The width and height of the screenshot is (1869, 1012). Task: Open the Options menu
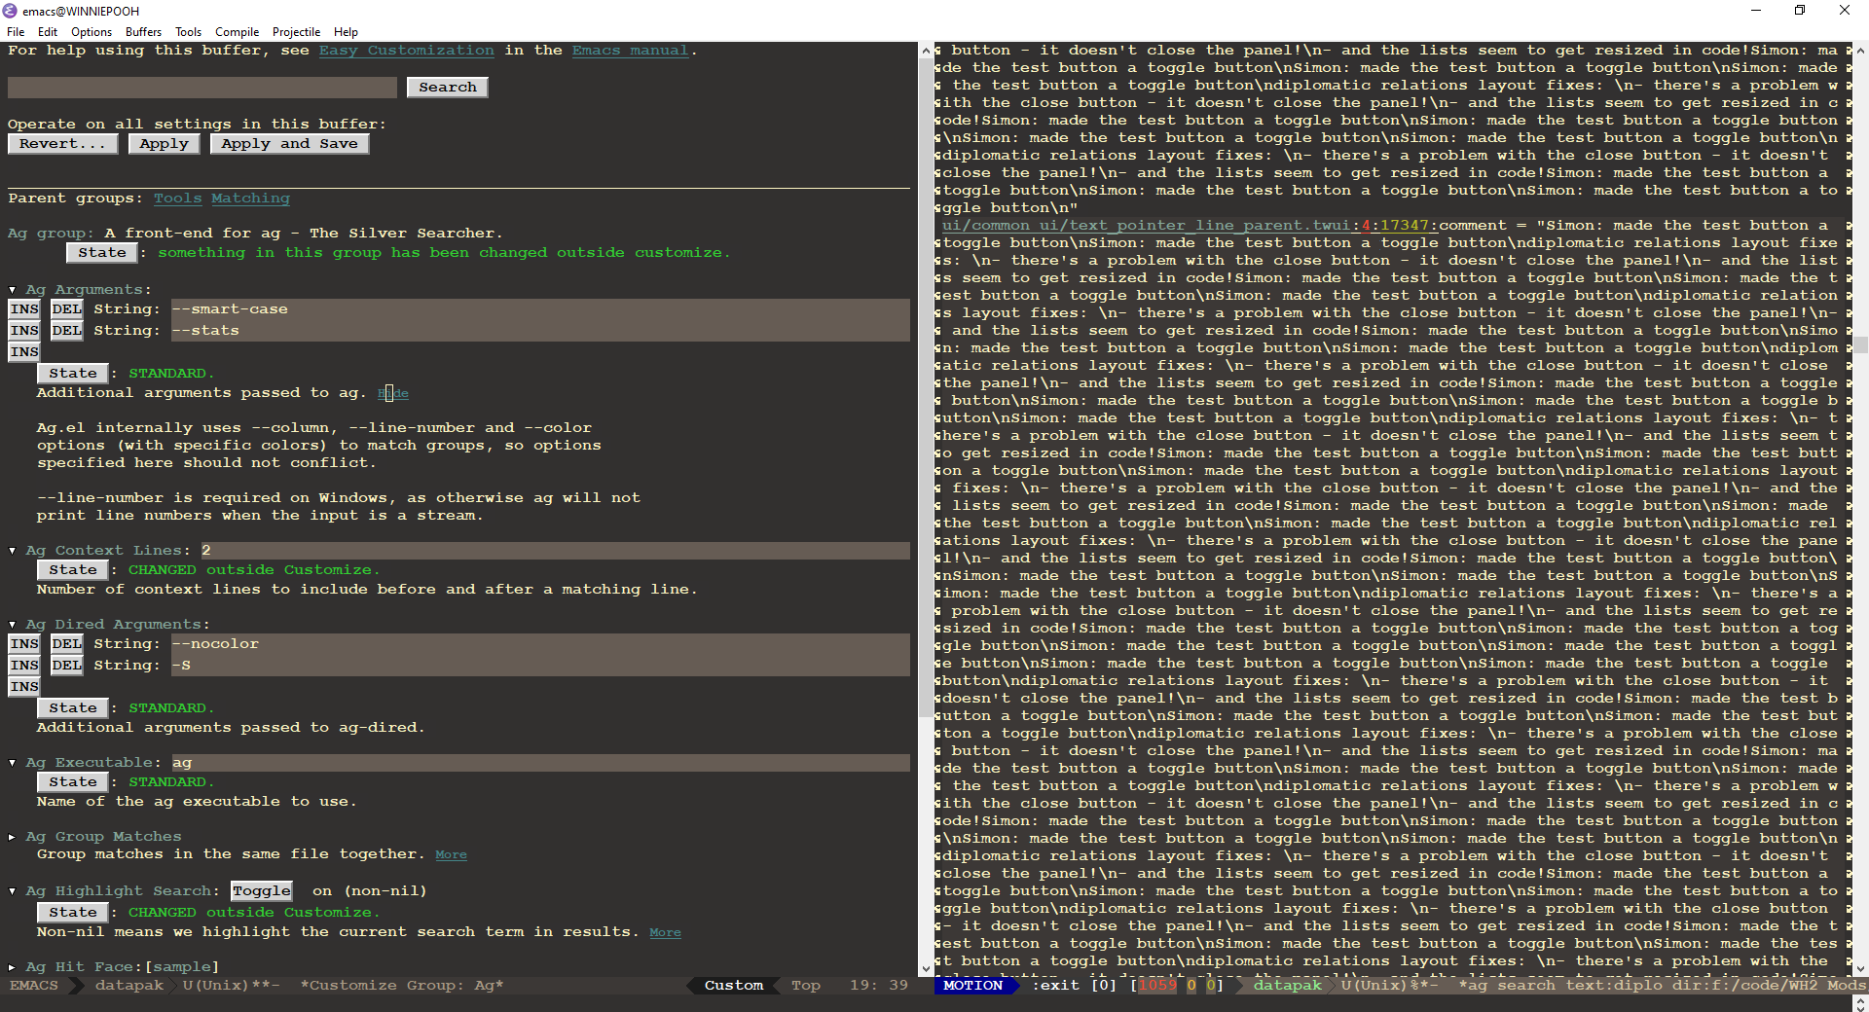(x=92, y=32)
